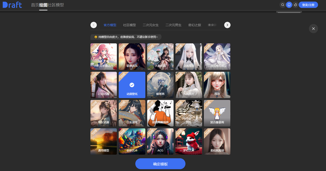Click the blue mobile phone icon
The width and height of the screenshot is (326, 171).
289,5
